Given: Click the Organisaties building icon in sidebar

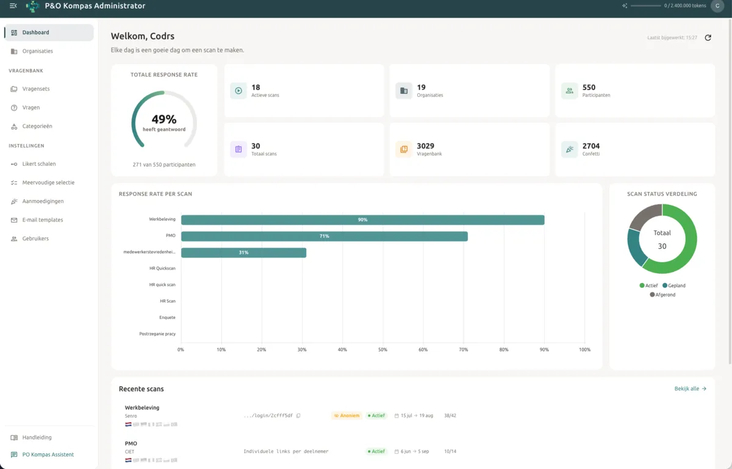Looking at the screenshot, I should click(x=14, y=51).
